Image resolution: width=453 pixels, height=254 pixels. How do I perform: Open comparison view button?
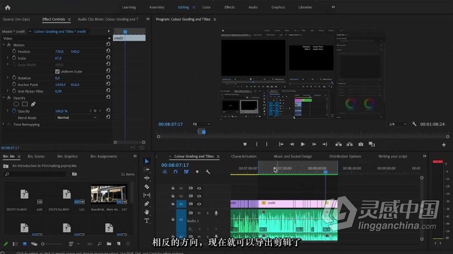point(371,144)
